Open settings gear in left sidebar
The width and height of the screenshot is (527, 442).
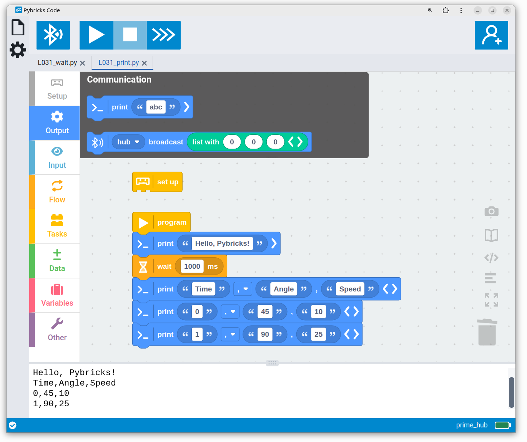click(x=18, y=50)
